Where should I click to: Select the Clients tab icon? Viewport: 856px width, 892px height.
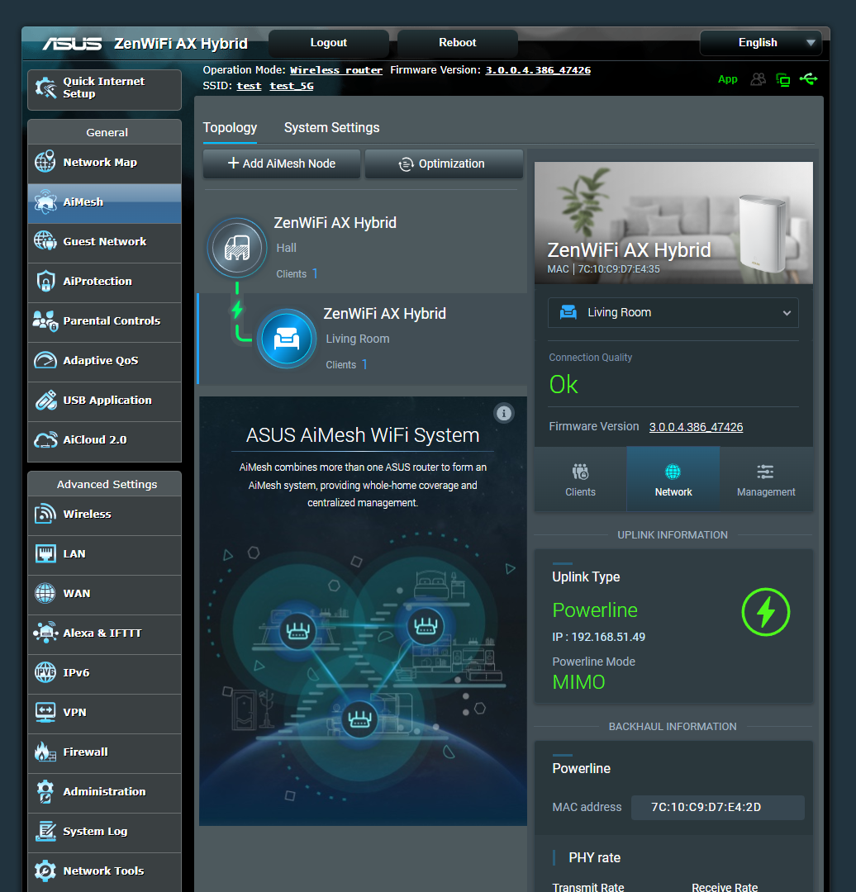(580, 477)
